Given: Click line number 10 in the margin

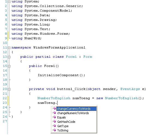Looking at the screenshot, I should coord(5,43).
